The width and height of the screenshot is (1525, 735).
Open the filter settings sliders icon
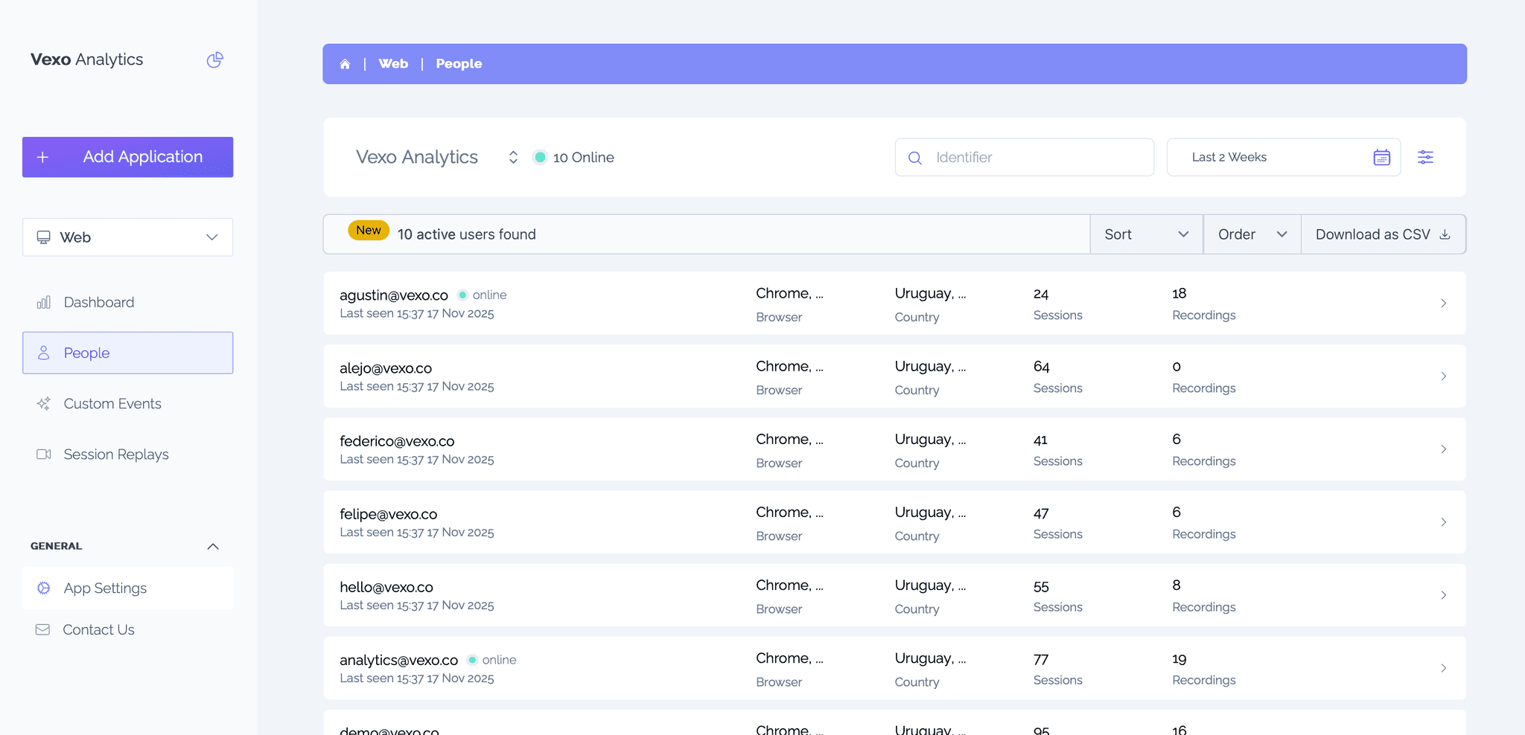tap(1425, 157)
